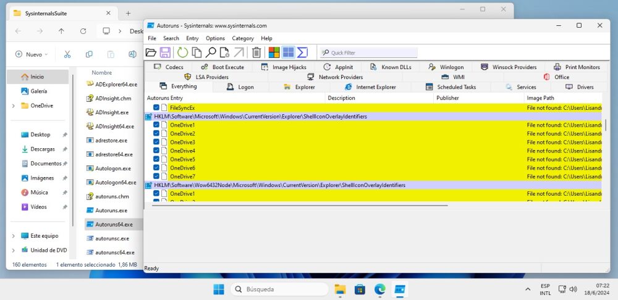
Task: Click the ESP INTL language indicator
Action: [546, 290]
